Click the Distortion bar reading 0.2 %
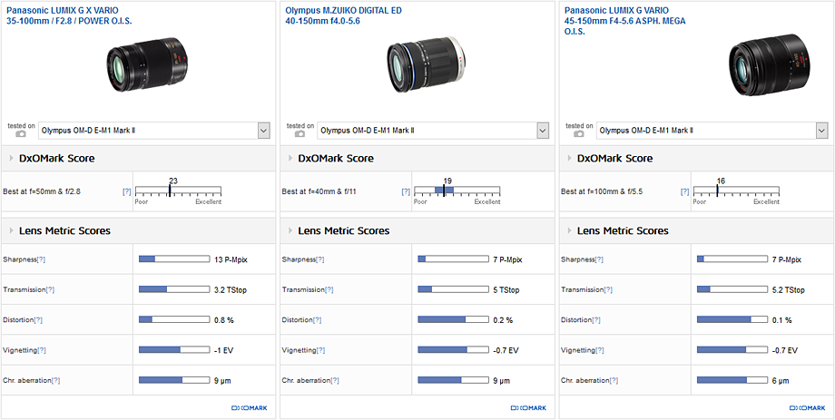The image size is (835, 420). click(453, 320)
